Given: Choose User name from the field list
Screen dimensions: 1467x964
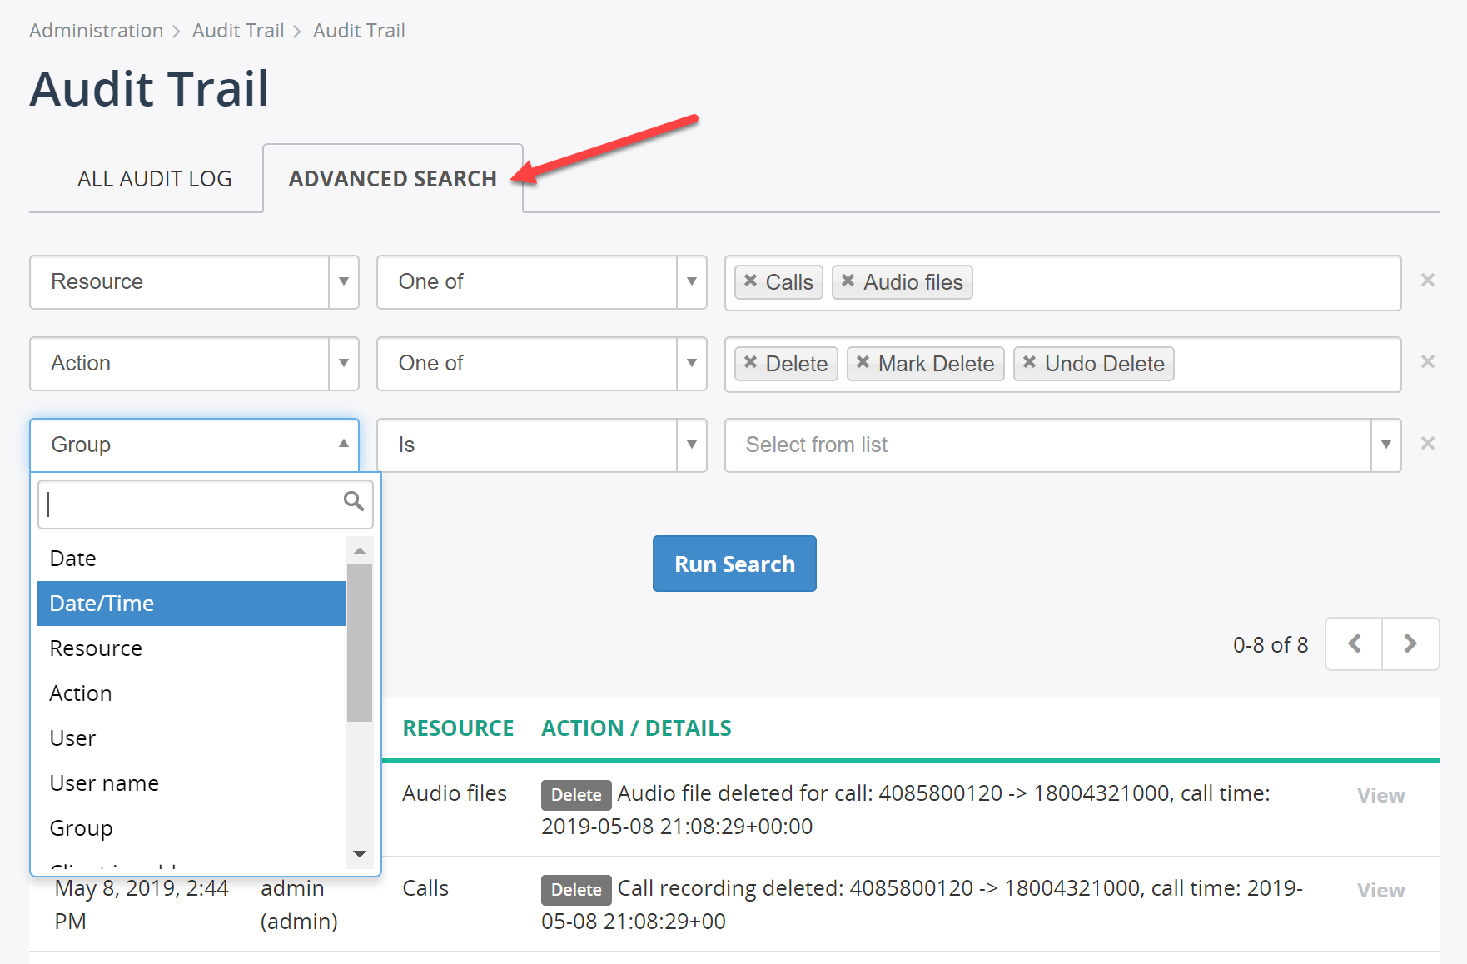Looking at the screenshot, I should coord(191,783).
